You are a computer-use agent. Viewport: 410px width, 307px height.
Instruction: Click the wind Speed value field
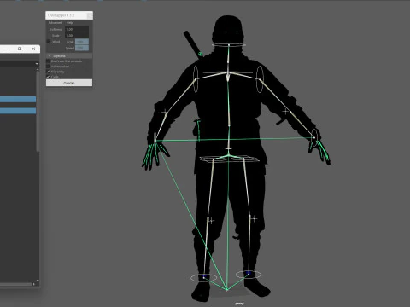pos(82,48)
